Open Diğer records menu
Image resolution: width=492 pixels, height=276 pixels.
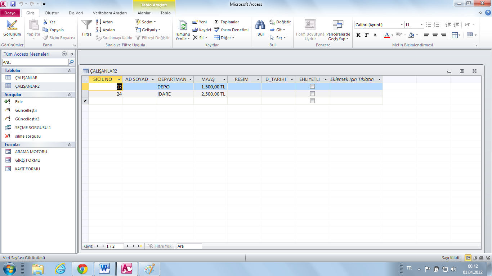pos(224,38)
